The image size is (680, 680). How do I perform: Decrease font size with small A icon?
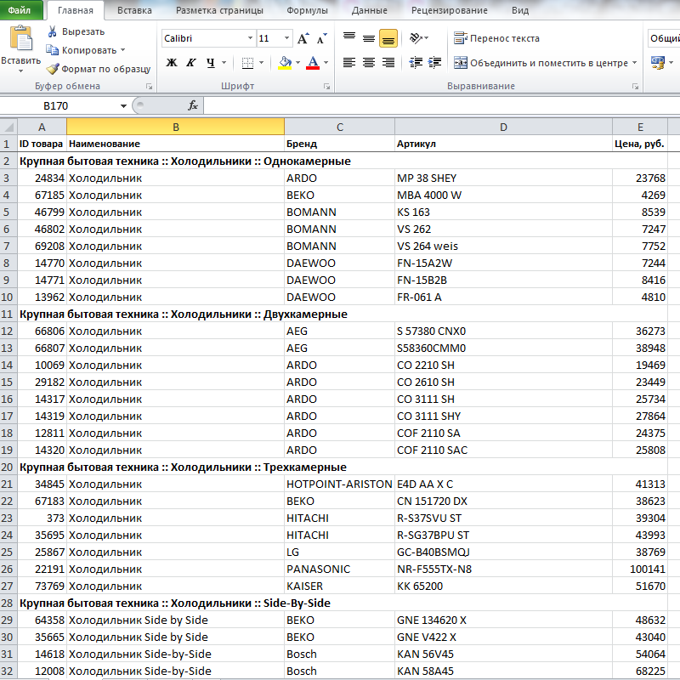click(x=322, y=38)
